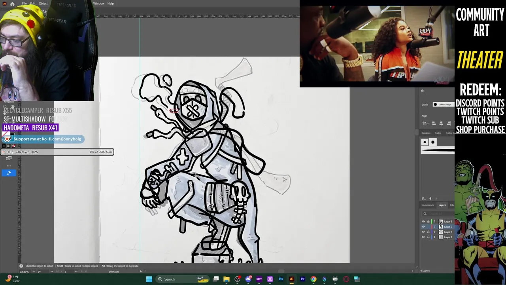
Task: Click the red color bar of Layer 2
Action: pyautogui.click(x=432, y=227)
